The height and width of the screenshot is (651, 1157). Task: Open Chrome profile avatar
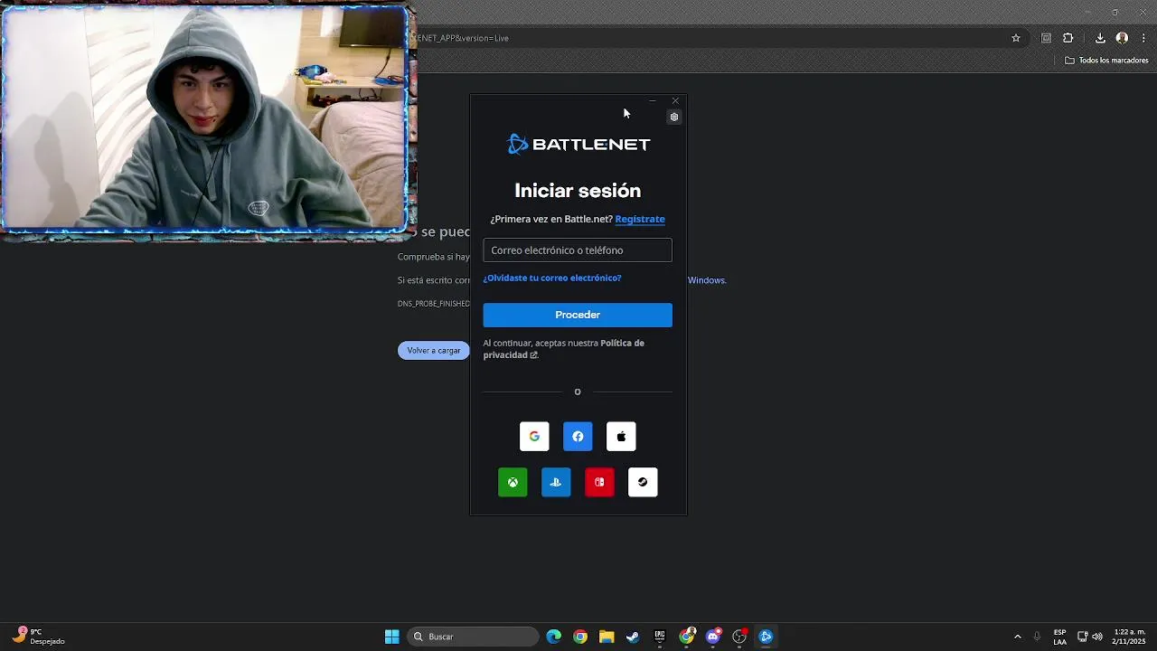pyautogui.click(x=1122, y=38)
